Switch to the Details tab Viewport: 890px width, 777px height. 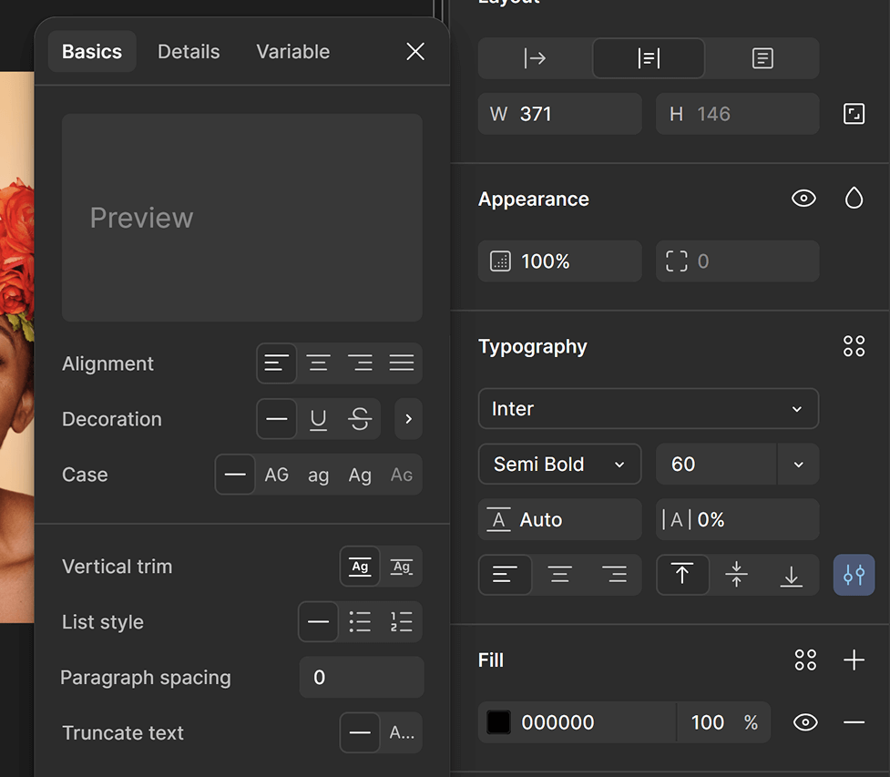click(x=189, y=52)
